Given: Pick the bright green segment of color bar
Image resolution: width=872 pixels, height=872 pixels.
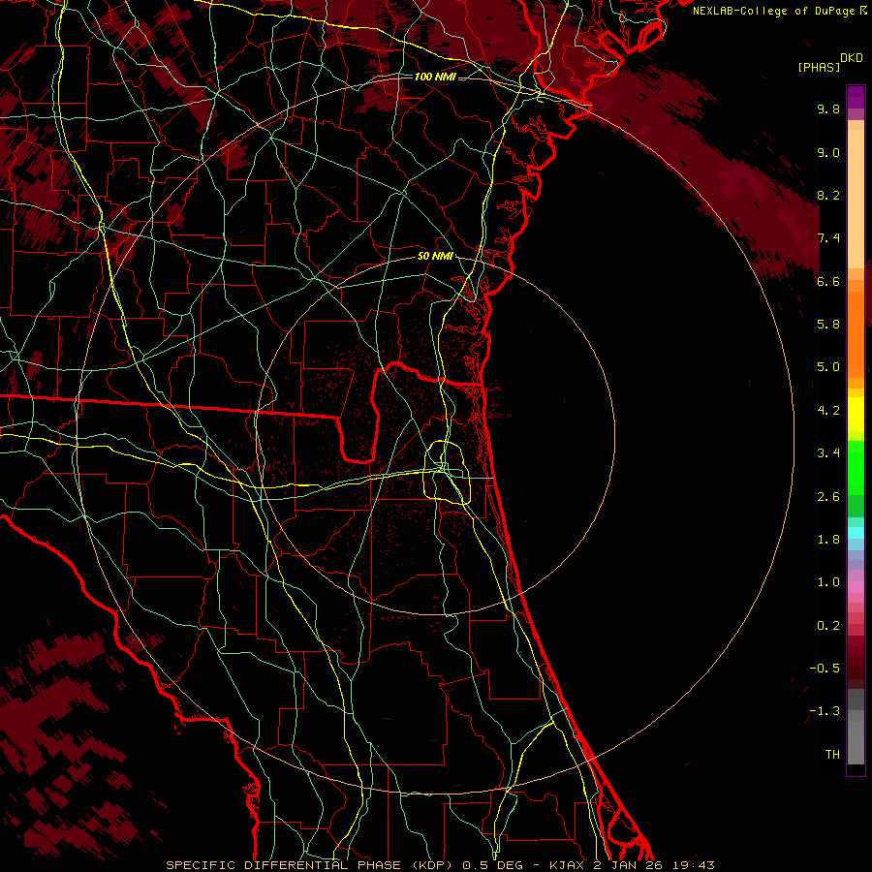Looking at the screenshot, I should pos(856,468).
